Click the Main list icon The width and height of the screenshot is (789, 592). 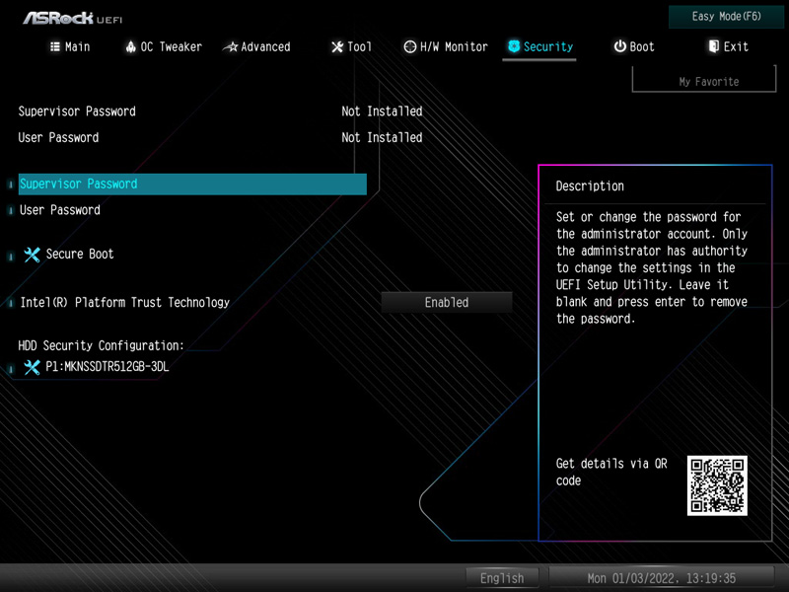[x=55, y=46]
